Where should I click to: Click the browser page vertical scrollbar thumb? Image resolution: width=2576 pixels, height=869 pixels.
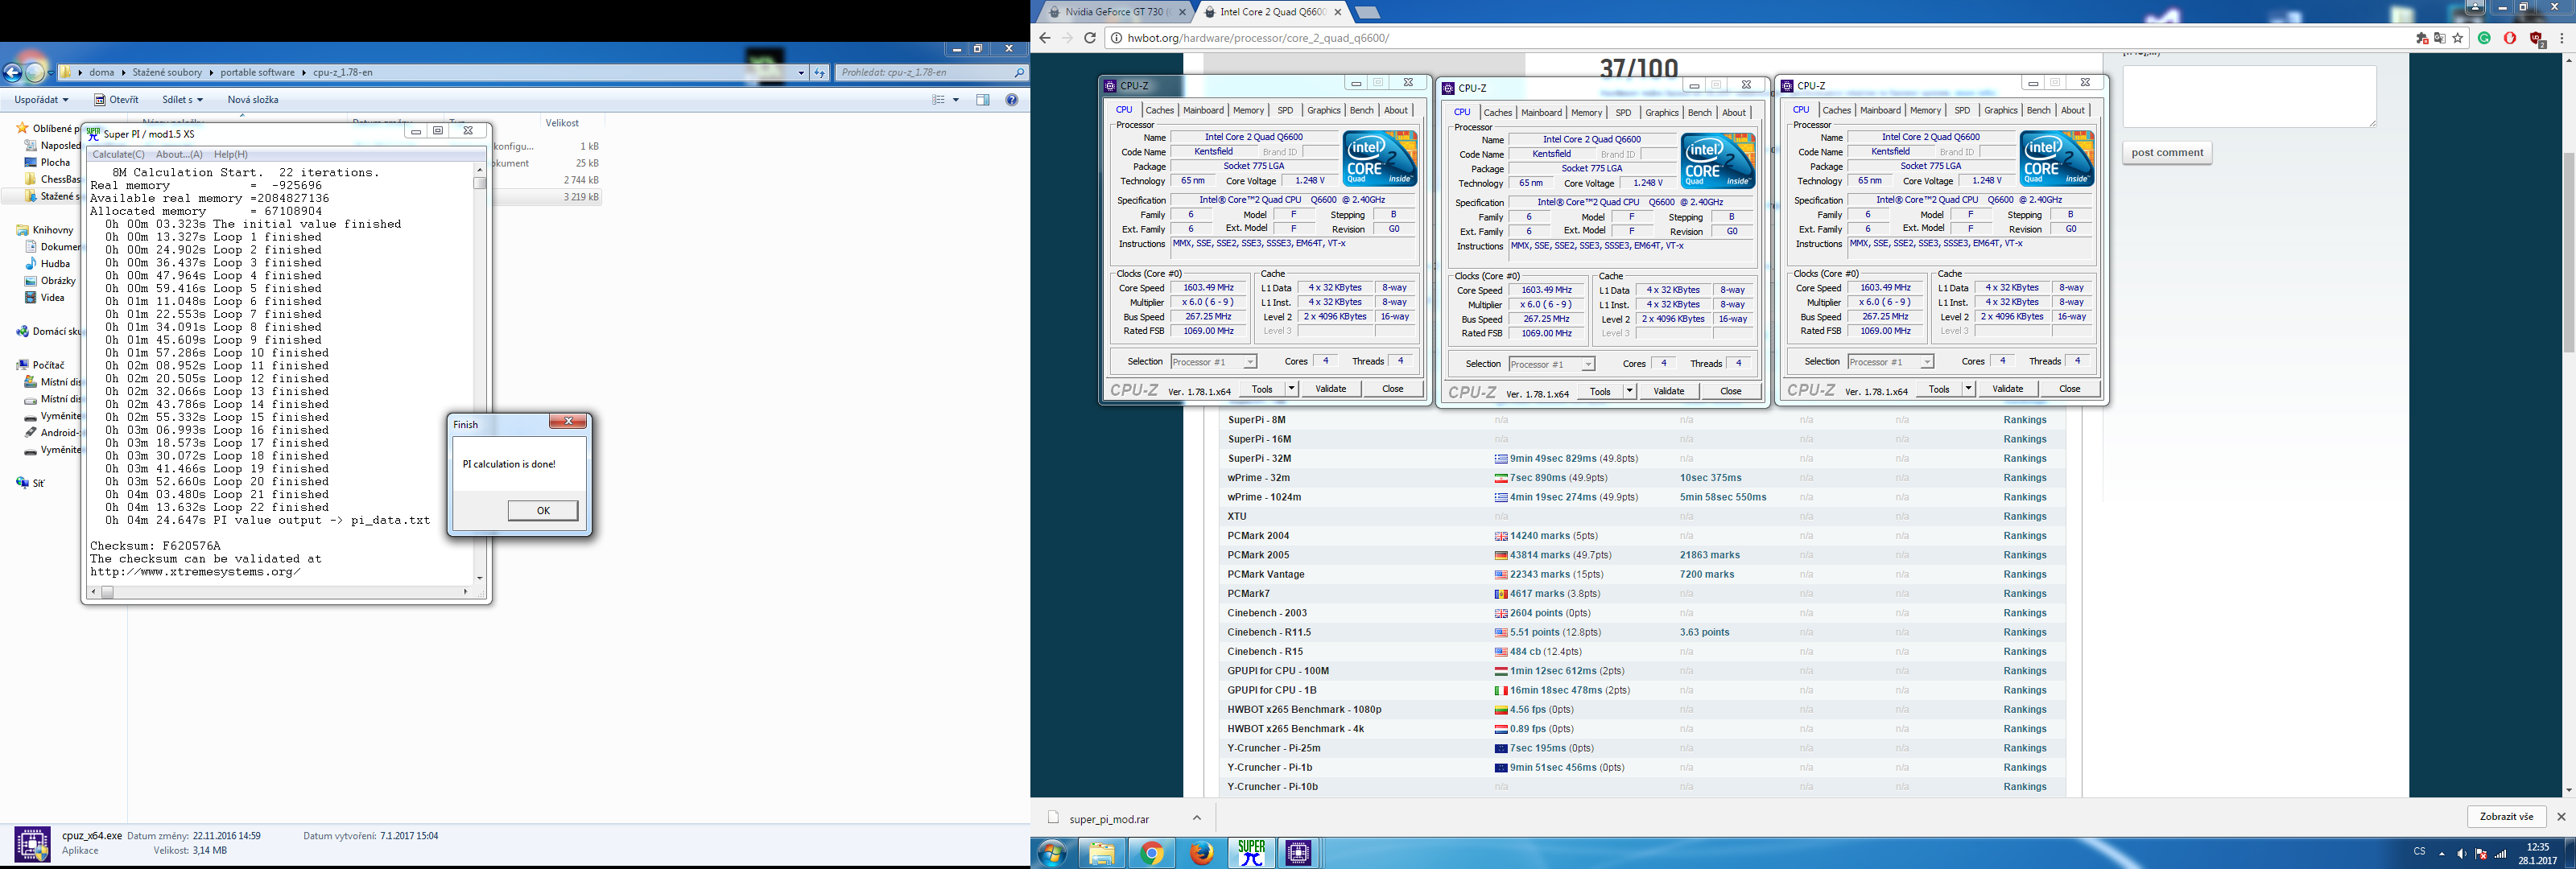click(x=2567, y=252)
